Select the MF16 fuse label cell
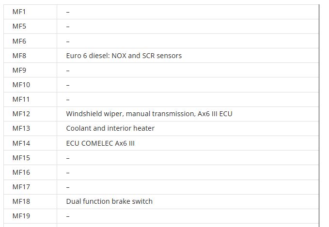Image resolution: width=329 pixels, height=227 pixels. 21,172
